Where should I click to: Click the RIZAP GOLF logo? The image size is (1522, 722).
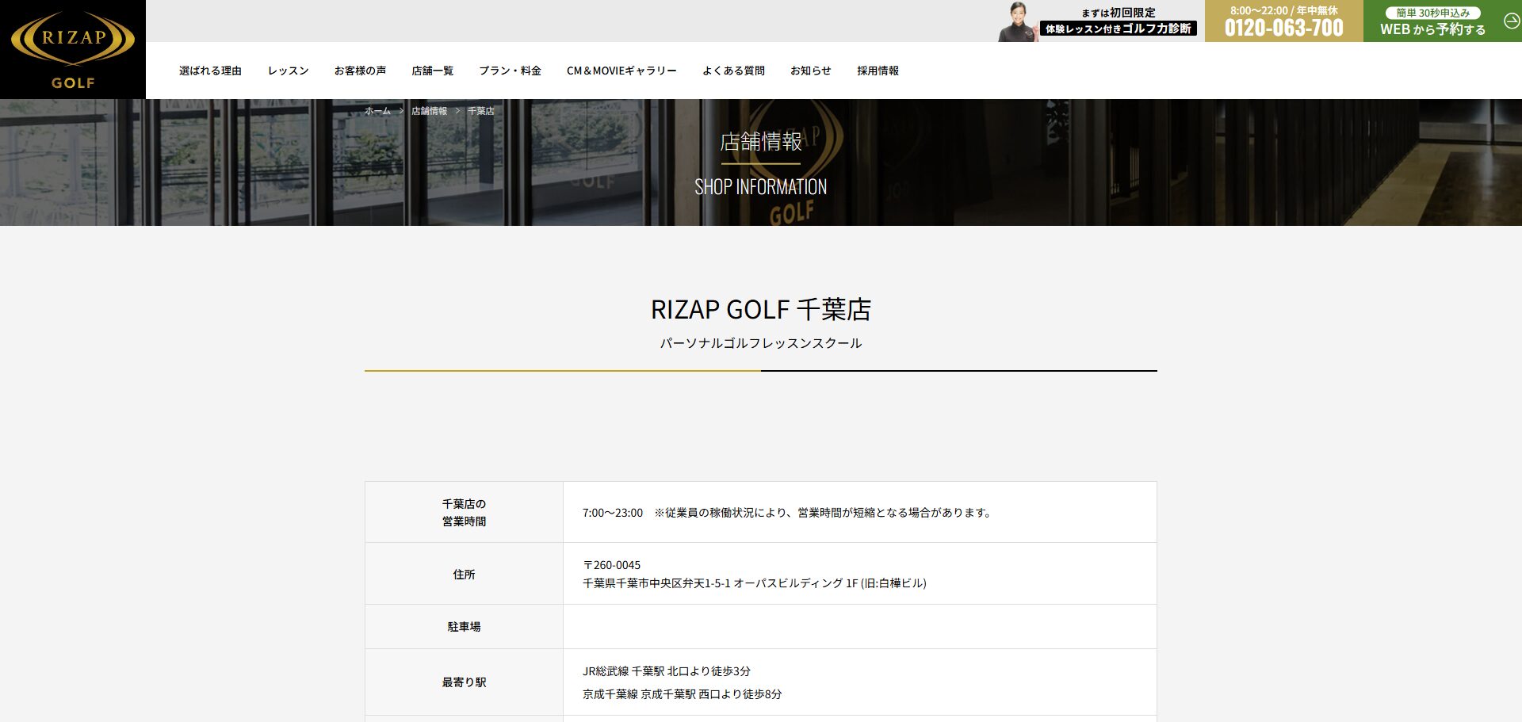73,49
